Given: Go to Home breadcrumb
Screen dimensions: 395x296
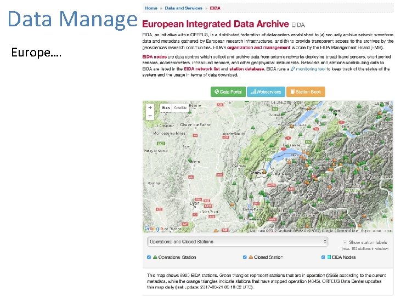Looking at the screenshot, I should (x=151, y=8).
